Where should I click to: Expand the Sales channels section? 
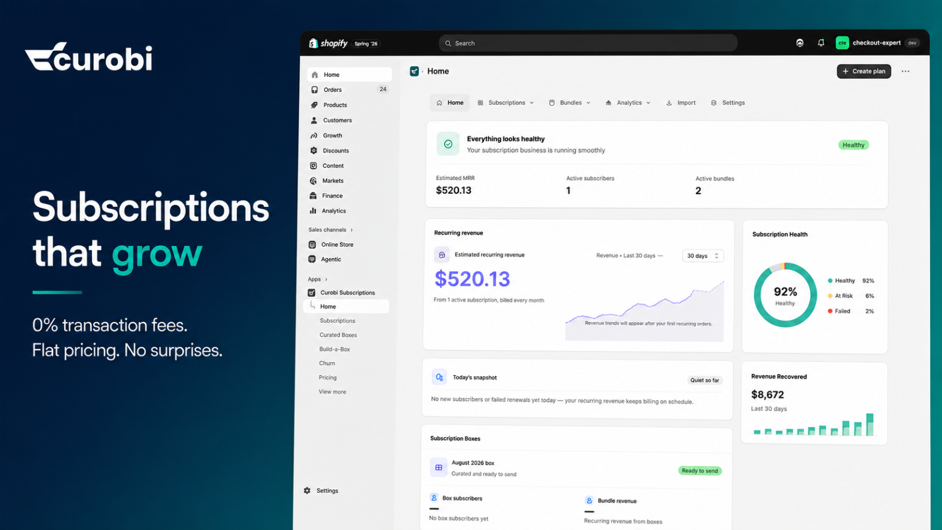331,230
